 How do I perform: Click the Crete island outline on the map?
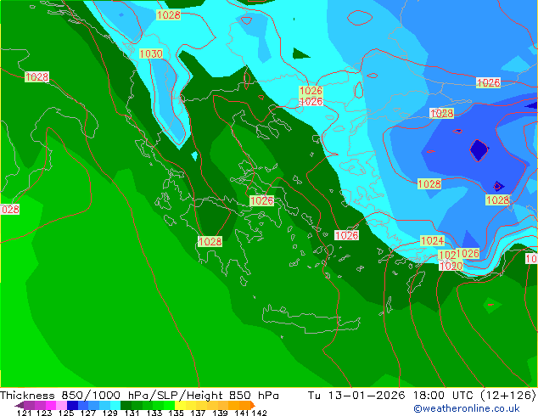[x=311, y=319]
